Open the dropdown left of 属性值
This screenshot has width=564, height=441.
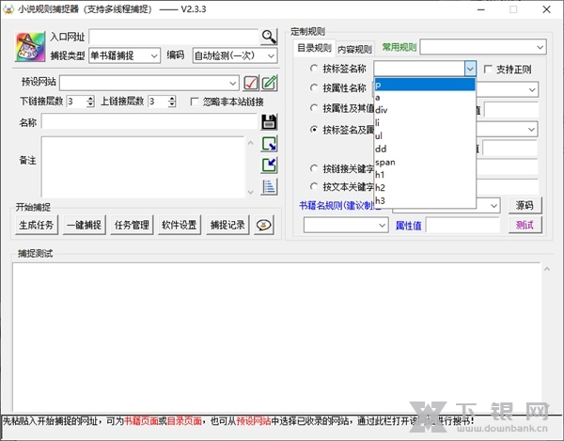[x=346, y=225]
